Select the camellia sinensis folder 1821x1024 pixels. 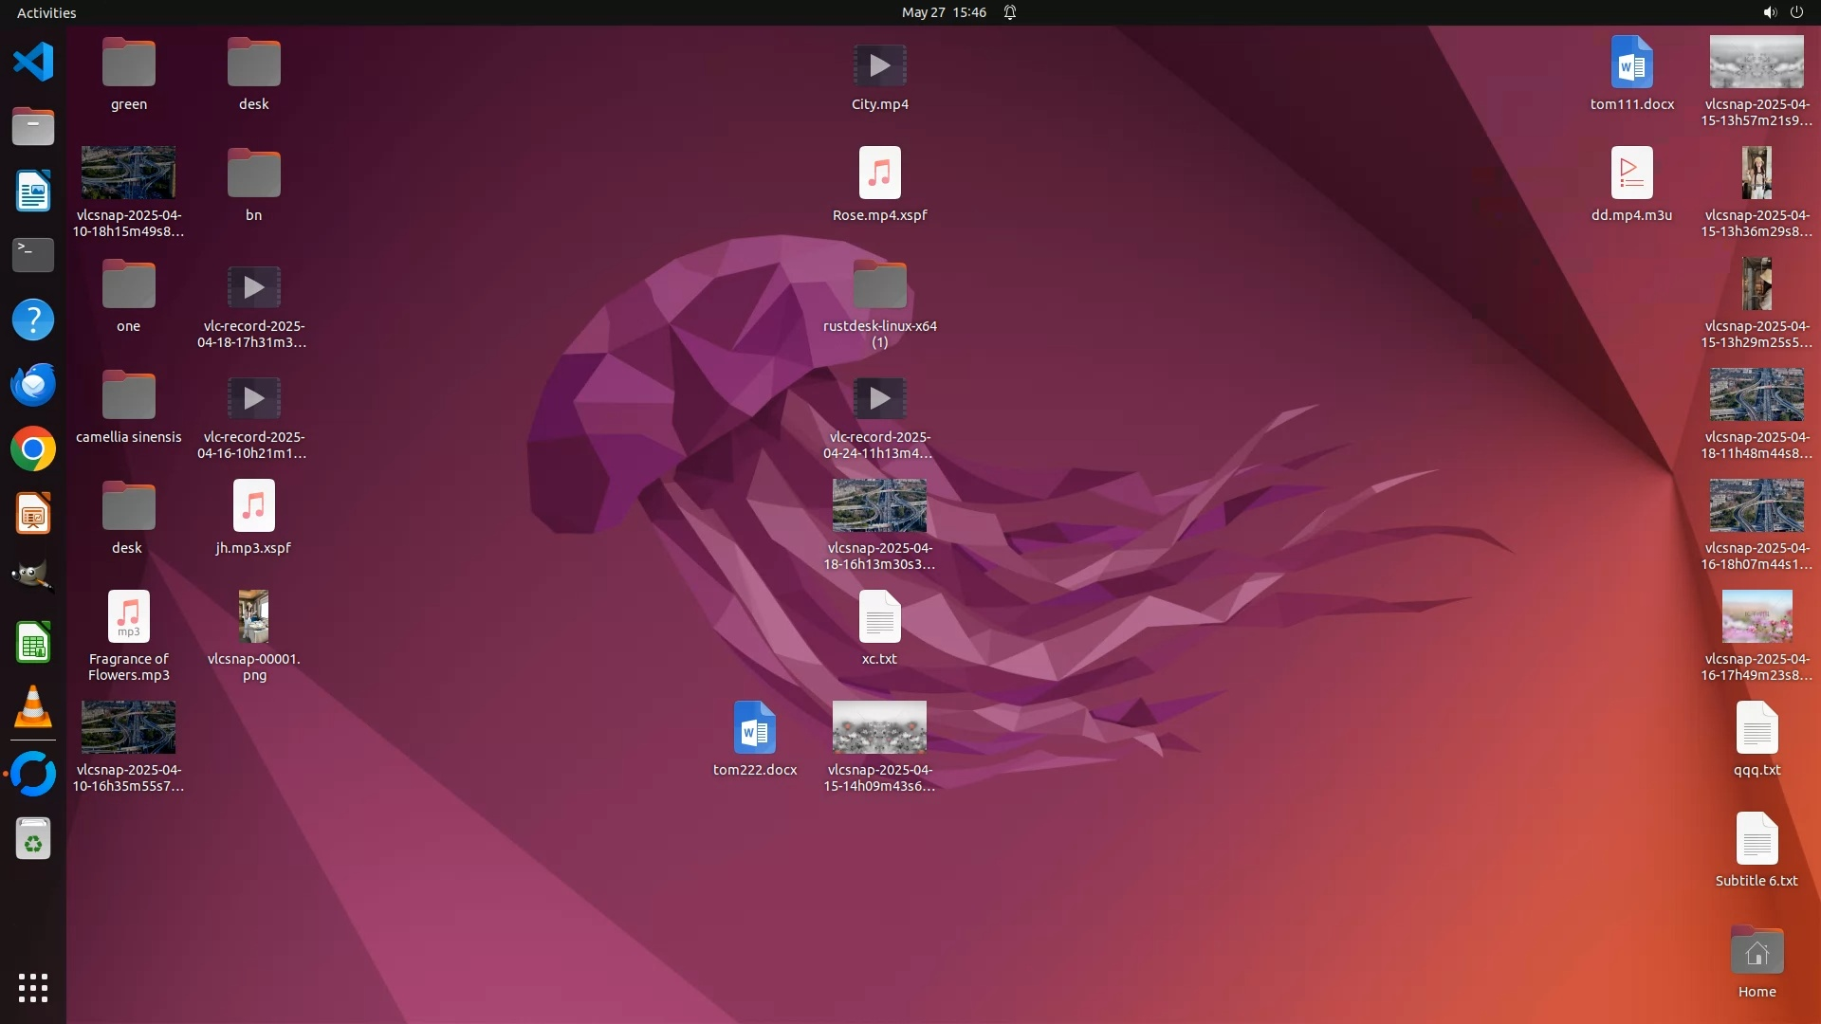pos(128,396)
